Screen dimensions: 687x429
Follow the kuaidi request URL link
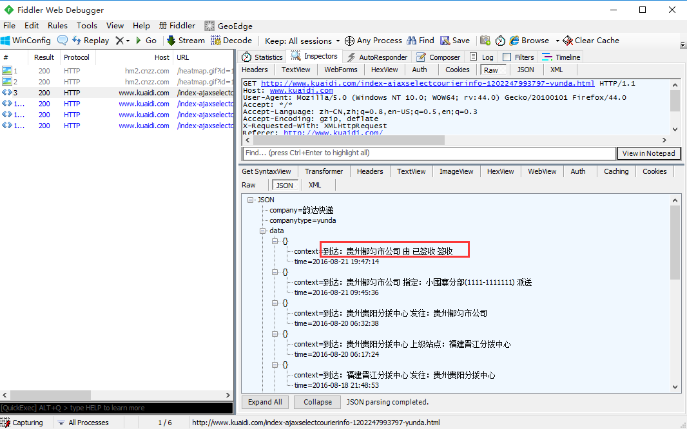pyautogui.click(x=428, y=84)
